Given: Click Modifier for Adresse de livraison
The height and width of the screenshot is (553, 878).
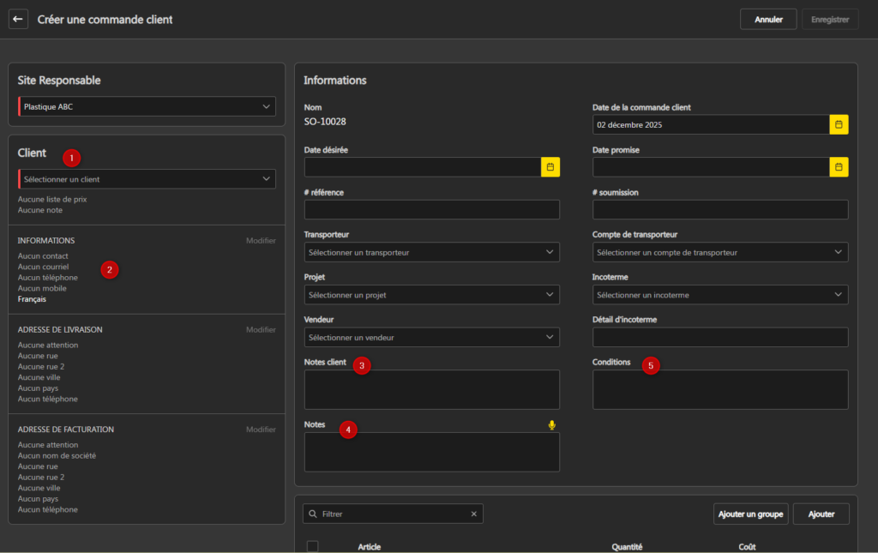Looking at the screenshot, I should 261,330.
